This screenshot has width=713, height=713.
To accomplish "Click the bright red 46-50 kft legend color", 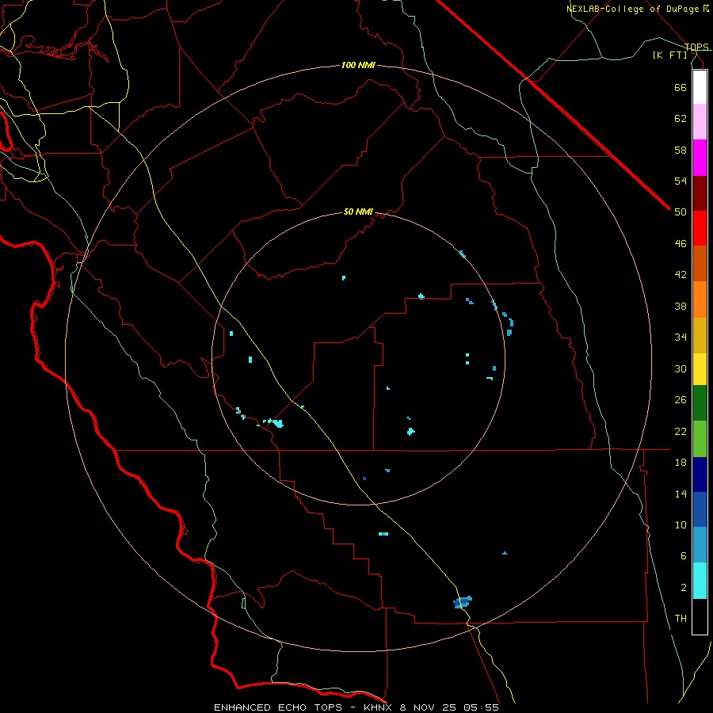I will click(700, 228).
